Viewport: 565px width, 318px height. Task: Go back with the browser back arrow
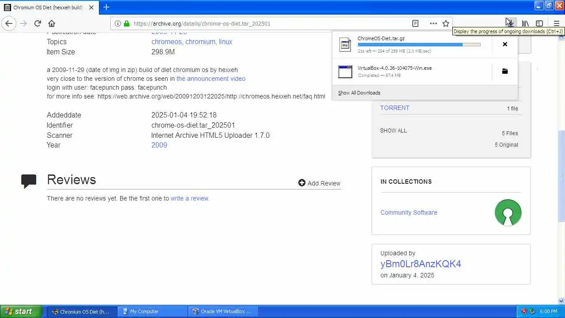coord(9,23)
